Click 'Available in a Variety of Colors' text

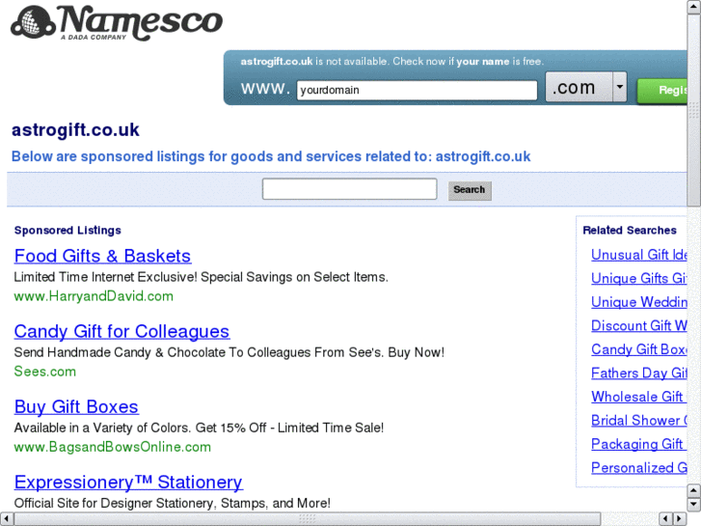point(199,428)
